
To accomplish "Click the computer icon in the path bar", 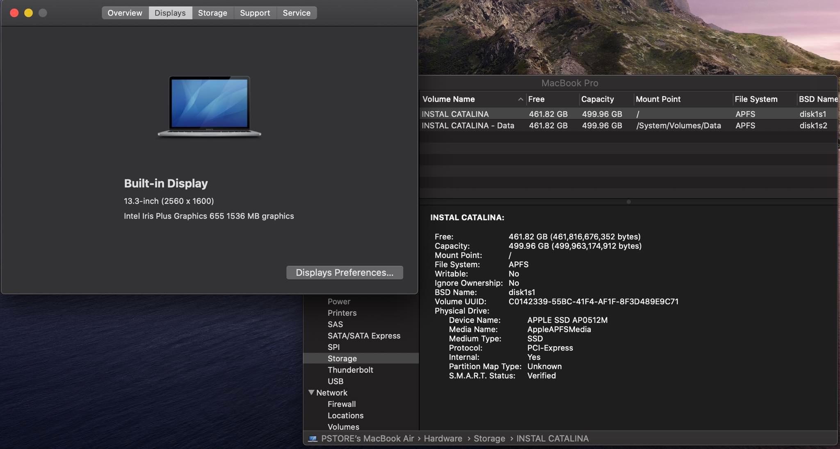I will (x=313, y=439).
